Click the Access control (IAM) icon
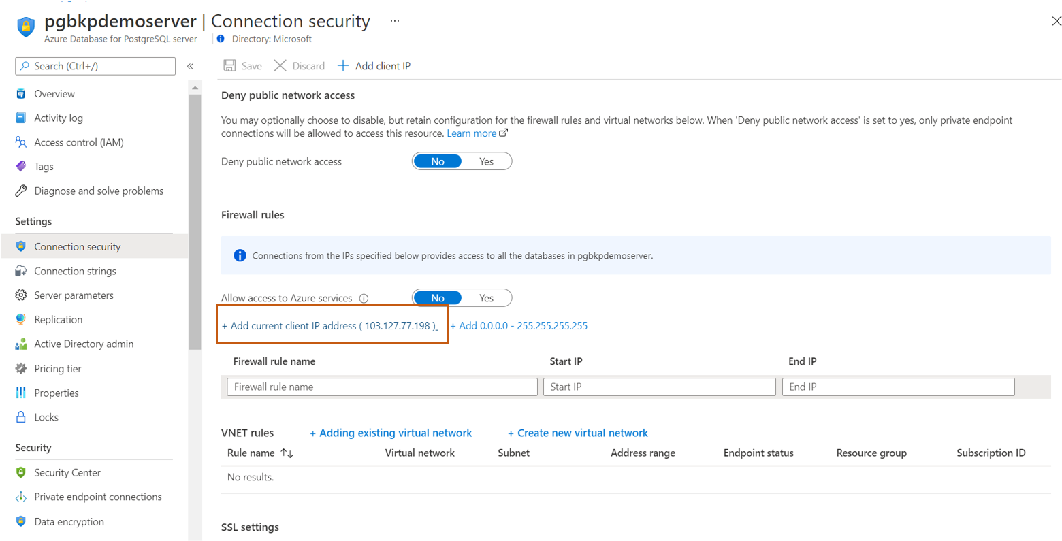Screen dimensions: 1062x541 pos(21,142)
